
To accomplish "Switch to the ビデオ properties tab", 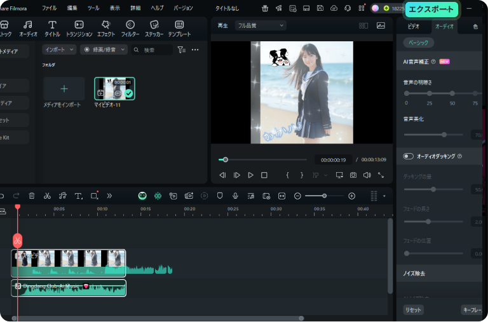I will click(x=413, y=27).
